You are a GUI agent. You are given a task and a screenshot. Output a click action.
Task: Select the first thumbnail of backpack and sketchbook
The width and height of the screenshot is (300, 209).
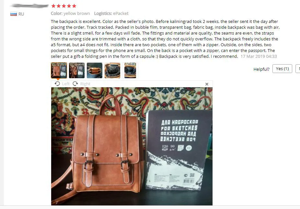[x=59, y=70]
